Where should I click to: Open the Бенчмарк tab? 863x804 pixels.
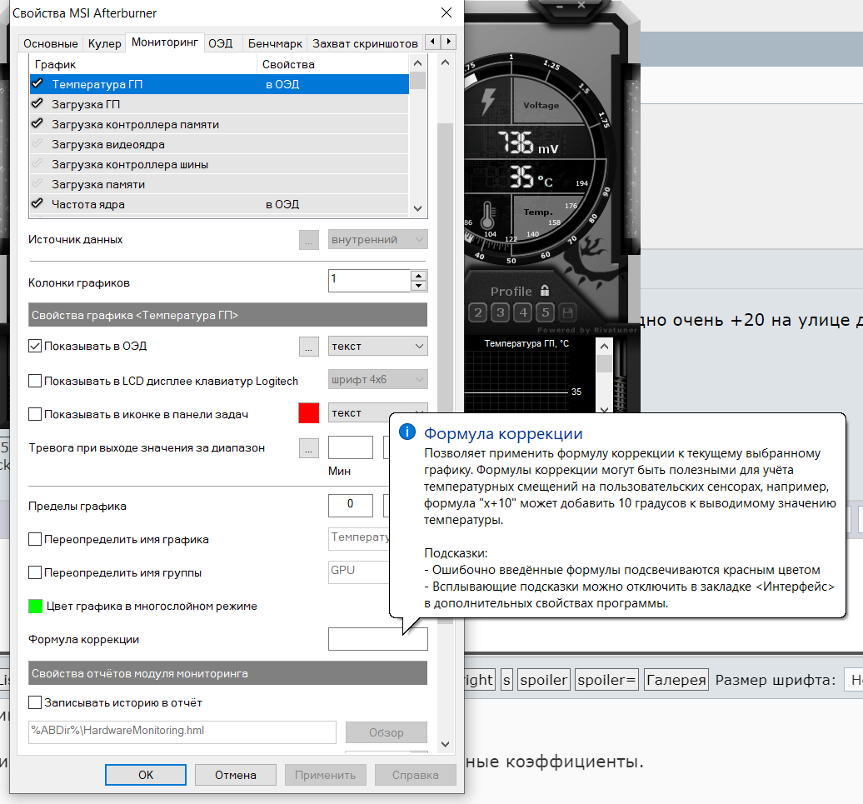[275, 43]
